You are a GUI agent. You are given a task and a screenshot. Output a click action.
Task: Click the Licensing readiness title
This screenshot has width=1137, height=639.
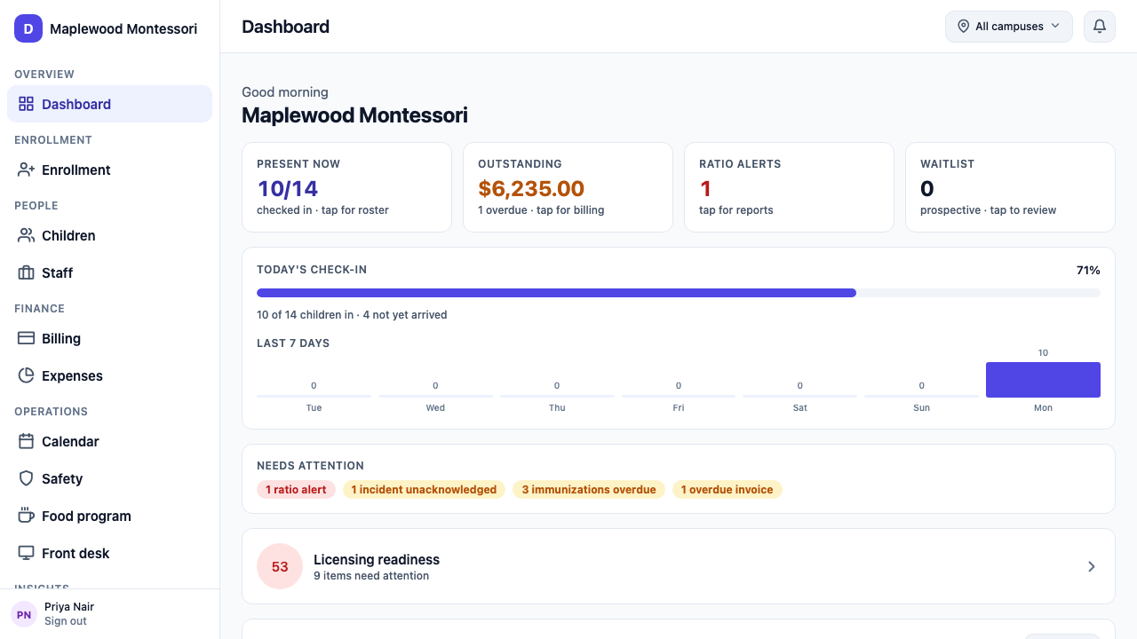(377, 559)
